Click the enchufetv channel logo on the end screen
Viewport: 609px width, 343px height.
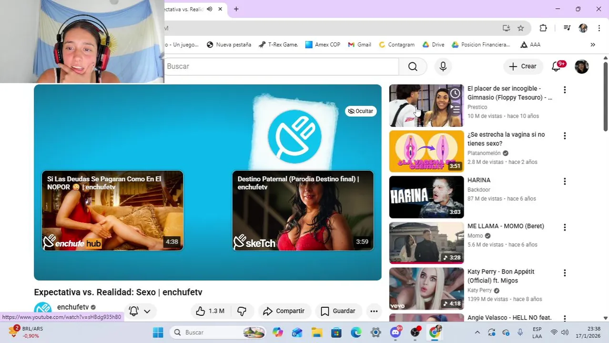(x=294, y=136)
